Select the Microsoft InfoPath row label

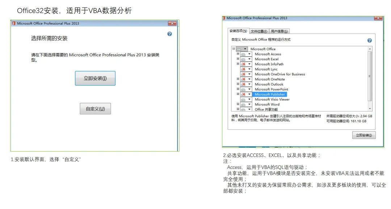click(269, 64)
